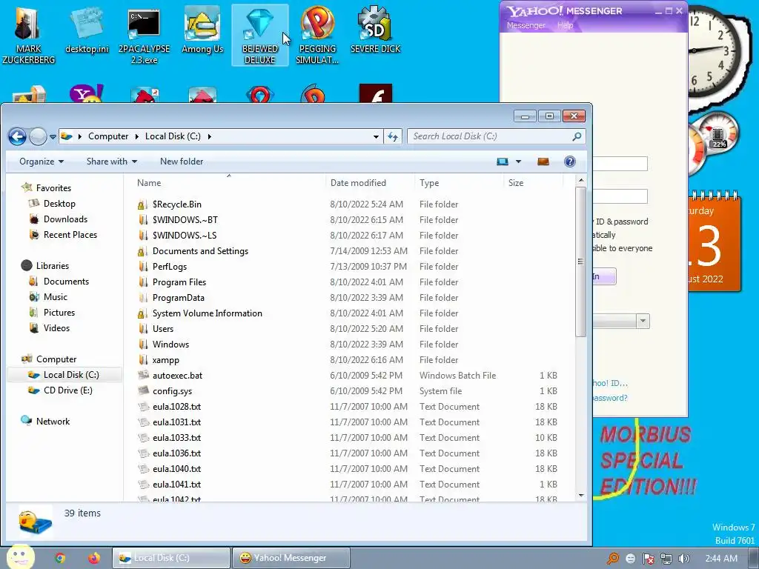
Task: Show the preview pane icon
Action: (543, 162)
